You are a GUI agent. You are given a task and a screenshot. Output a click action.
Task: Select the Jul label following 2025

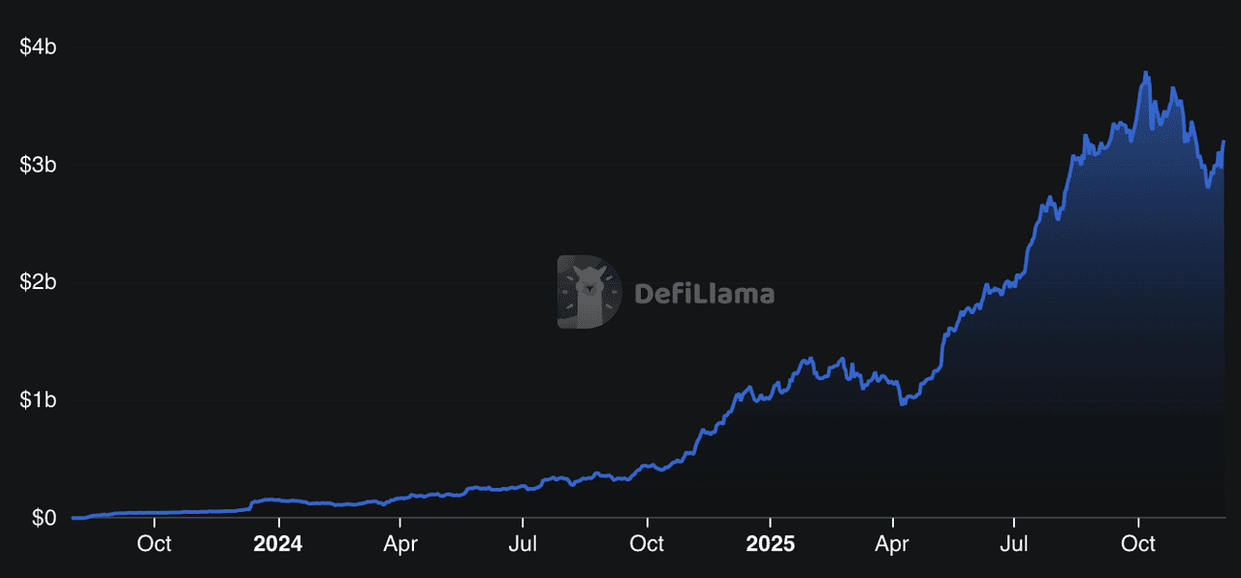1015,544
